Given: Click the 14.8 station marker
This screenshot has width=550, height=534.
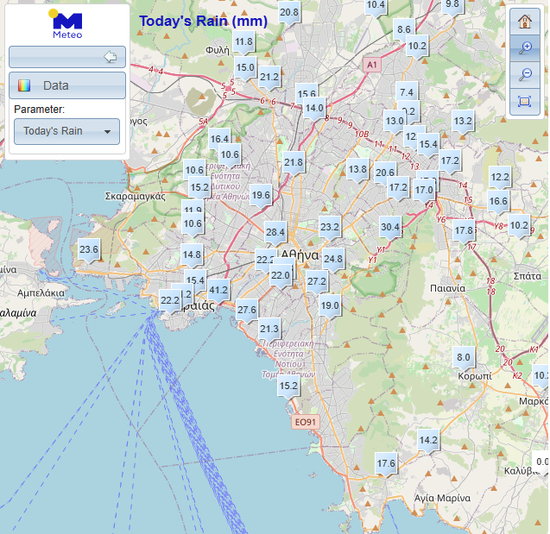Looking at the screenshot, I should (192, 254).
